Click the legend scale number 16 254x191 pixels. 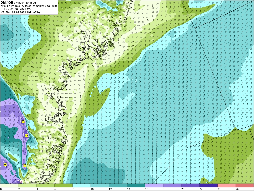[147, 189]
